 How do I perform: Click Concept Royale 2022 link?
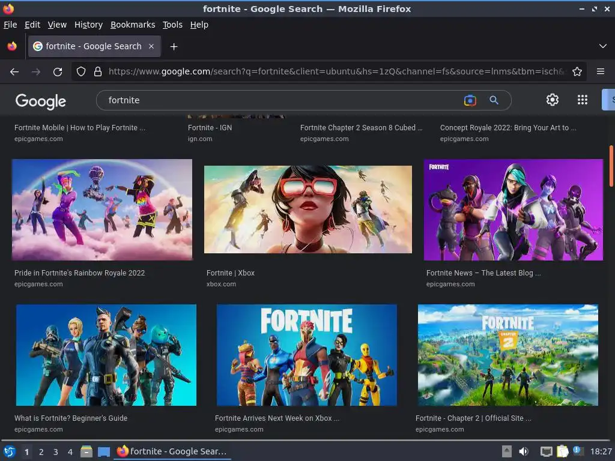click(508, 128)
